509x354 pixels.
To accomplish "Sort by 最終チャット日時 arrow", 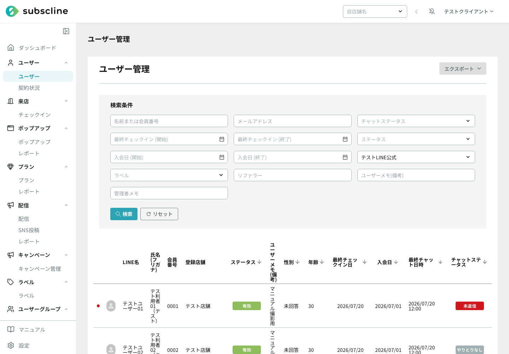I will pyautogui.click(x=440, y=262).
